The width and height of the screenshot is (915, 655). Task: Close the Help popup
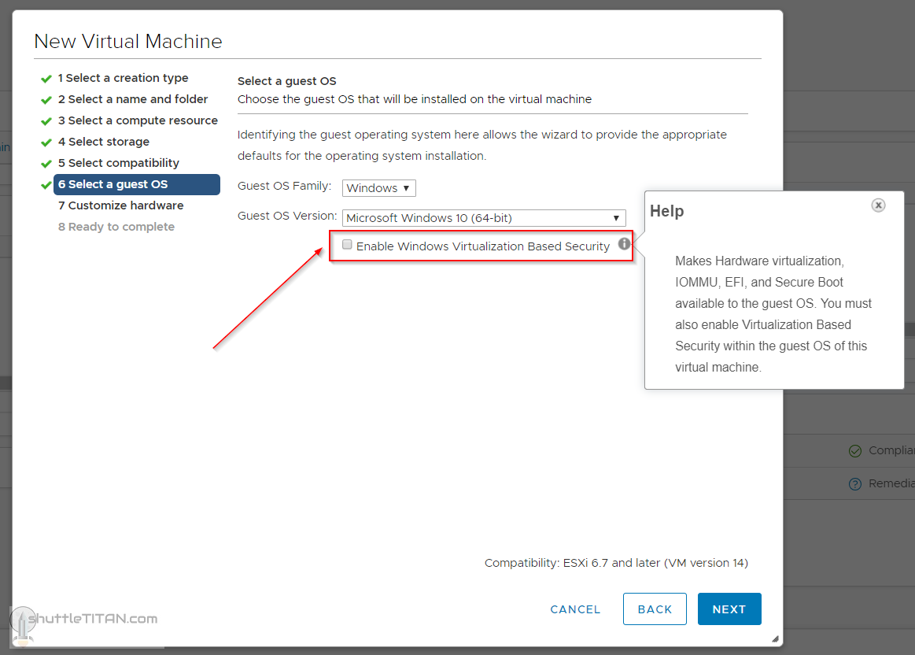click(x=878, y=205)
